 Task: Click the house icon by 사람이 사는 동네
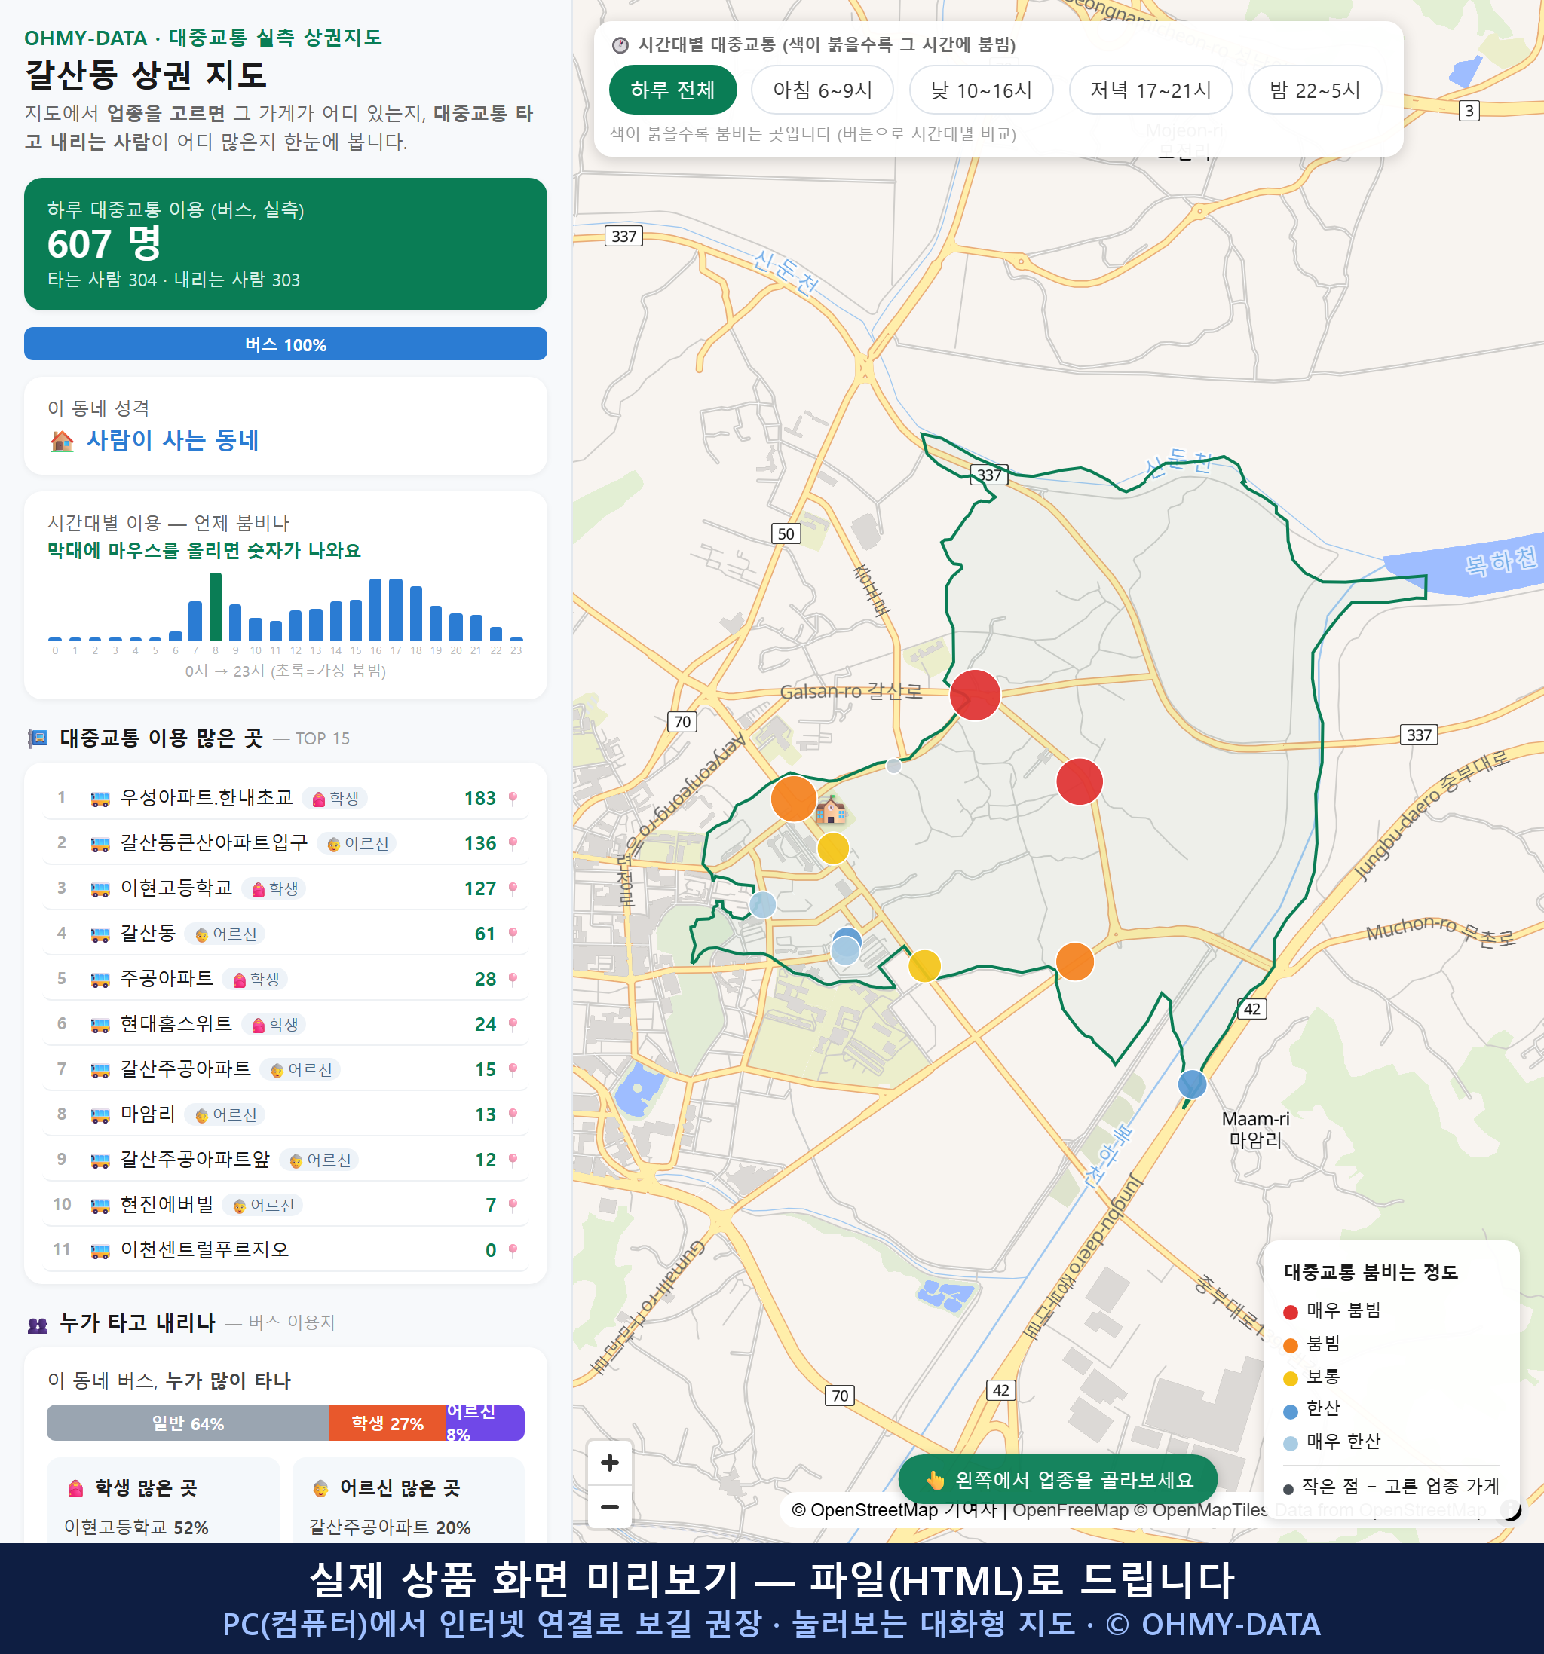(x=63, y=441)
